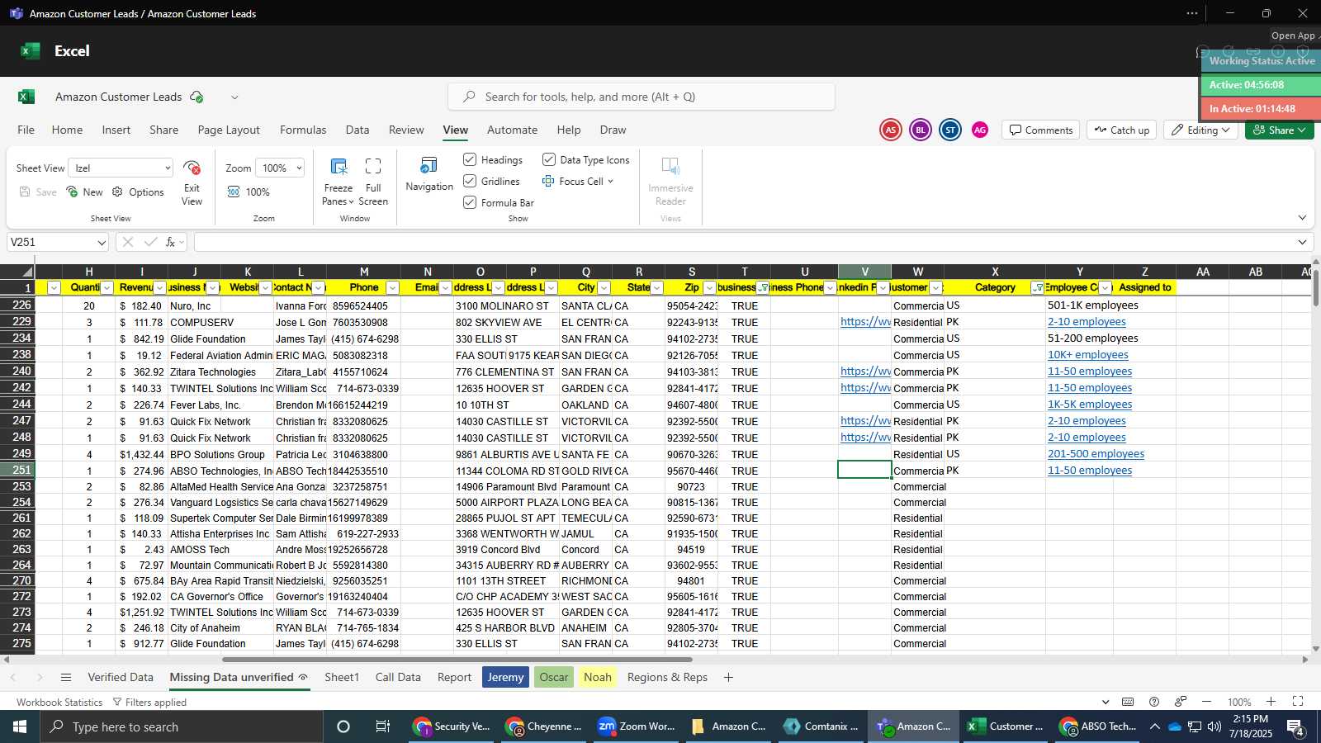Open the Insert ribbon tab
Viewport: 1321px width, 743px height.
click(116, 130)
